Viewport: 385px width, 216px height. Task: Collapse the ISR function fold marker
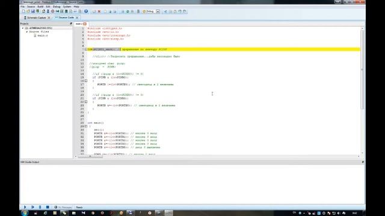click(x=86, y=49)
